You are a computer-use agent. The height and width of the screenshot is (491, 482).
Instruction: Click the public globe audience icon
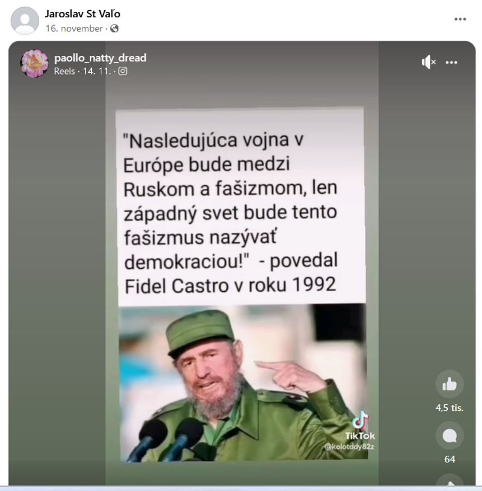114,29
